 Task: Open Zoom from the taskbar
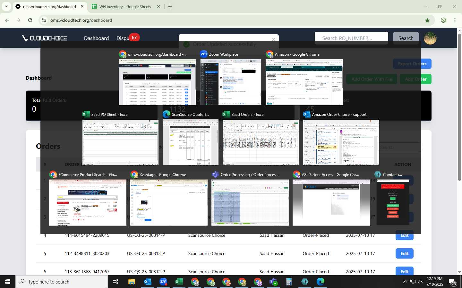[x=163, y=282]
